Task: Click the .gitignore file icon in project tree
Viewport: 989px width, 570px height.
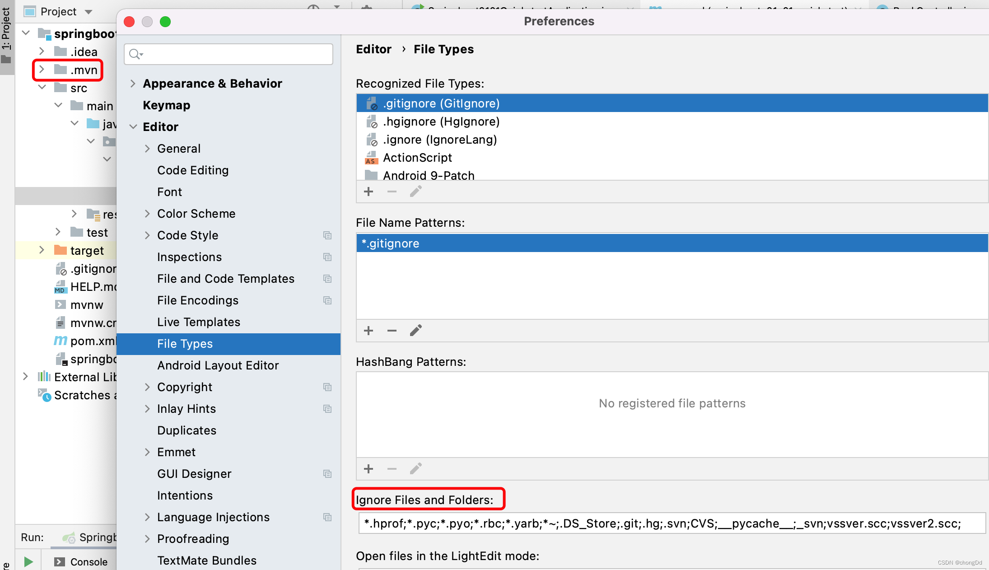Action: (61, 269)
